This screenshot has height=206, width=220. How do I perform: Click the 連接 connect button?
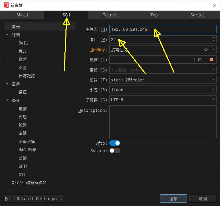[x=173, y=198]
